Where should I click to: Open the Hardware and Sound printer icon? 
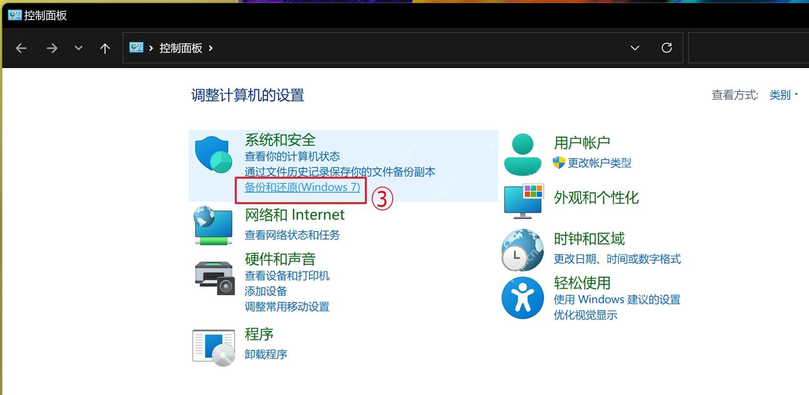(x=215, y=278)
